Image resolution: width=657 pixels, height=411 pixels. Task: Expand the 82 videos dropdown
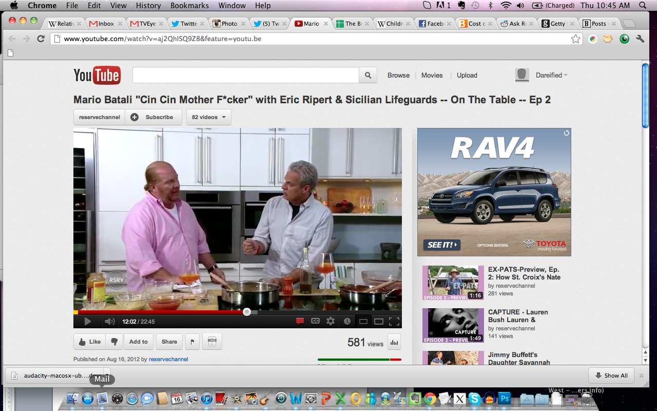[209, 117]
